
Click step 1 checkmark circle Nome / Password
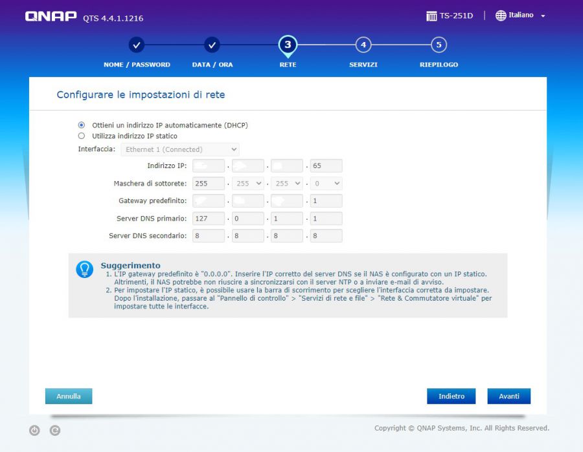tap(136, 45)
